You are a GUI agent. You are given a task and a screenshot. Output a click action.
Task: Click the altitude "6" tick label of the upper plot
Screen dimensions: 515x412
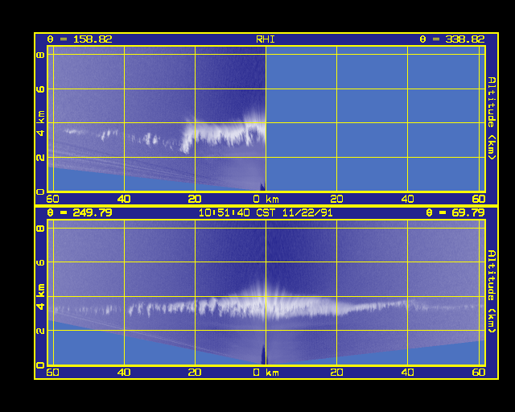[40, 89]
